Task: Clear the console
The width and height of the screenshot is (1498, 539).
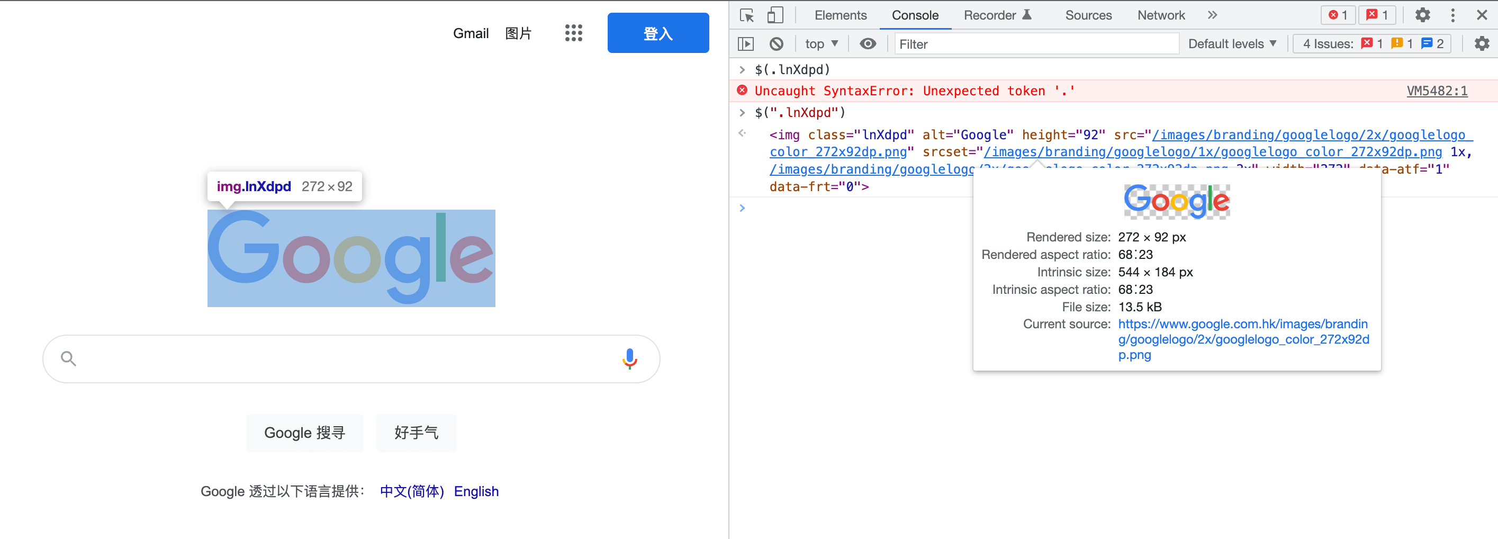Action: (777, 43)
